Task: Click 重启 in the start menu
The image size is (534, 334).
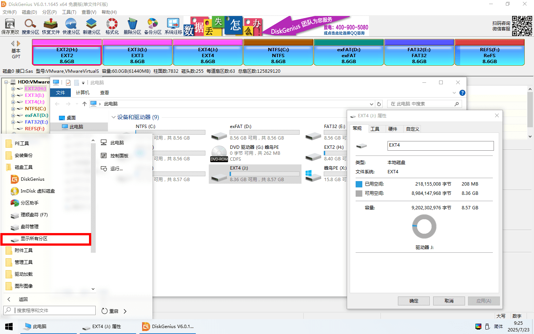Action: [x=110, y=311]
